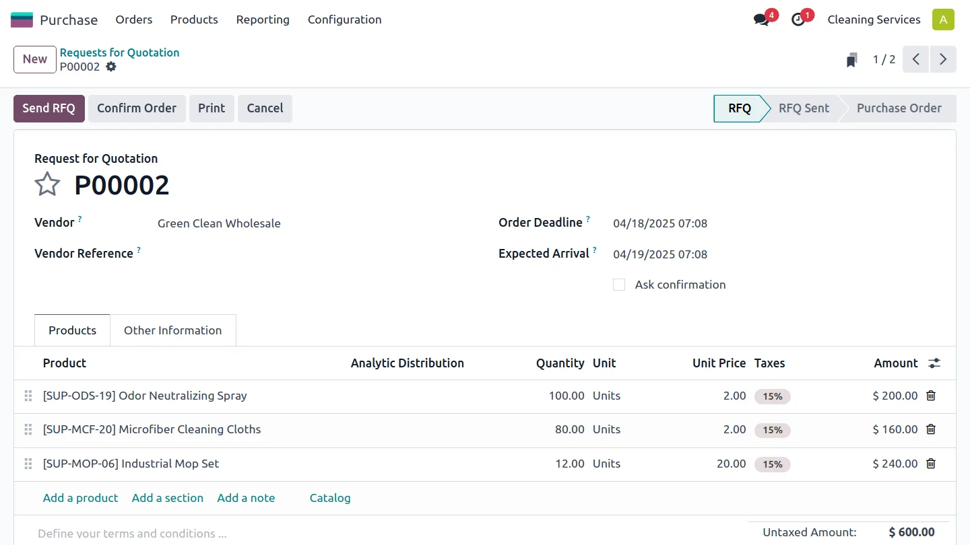Screen dimensions: 970x545
Task: Open the activities clock icon
Action: [798, 20]
